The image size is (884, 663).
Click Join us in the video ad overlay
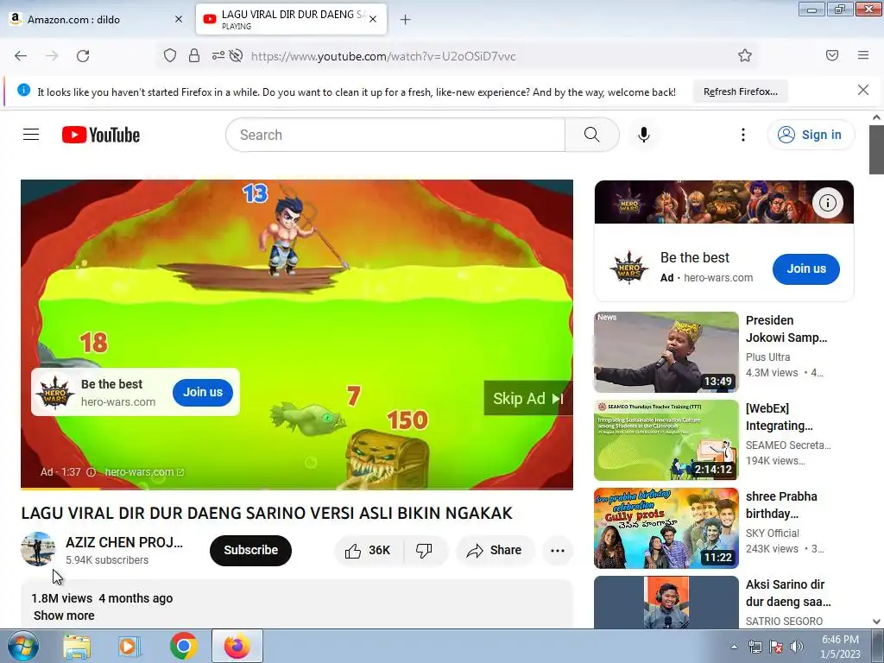(202, 393)
